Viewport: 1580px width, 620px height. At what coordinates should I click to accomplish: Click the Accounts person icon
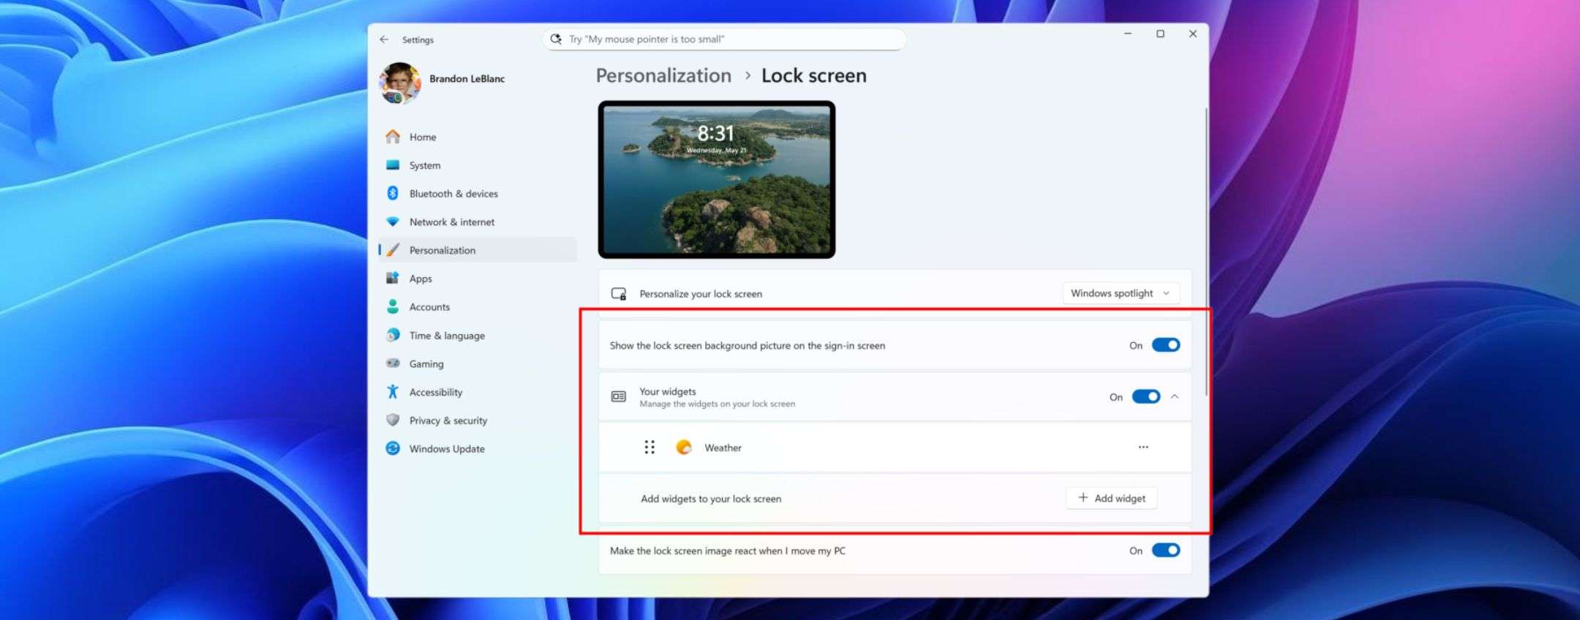coord(393,306)
